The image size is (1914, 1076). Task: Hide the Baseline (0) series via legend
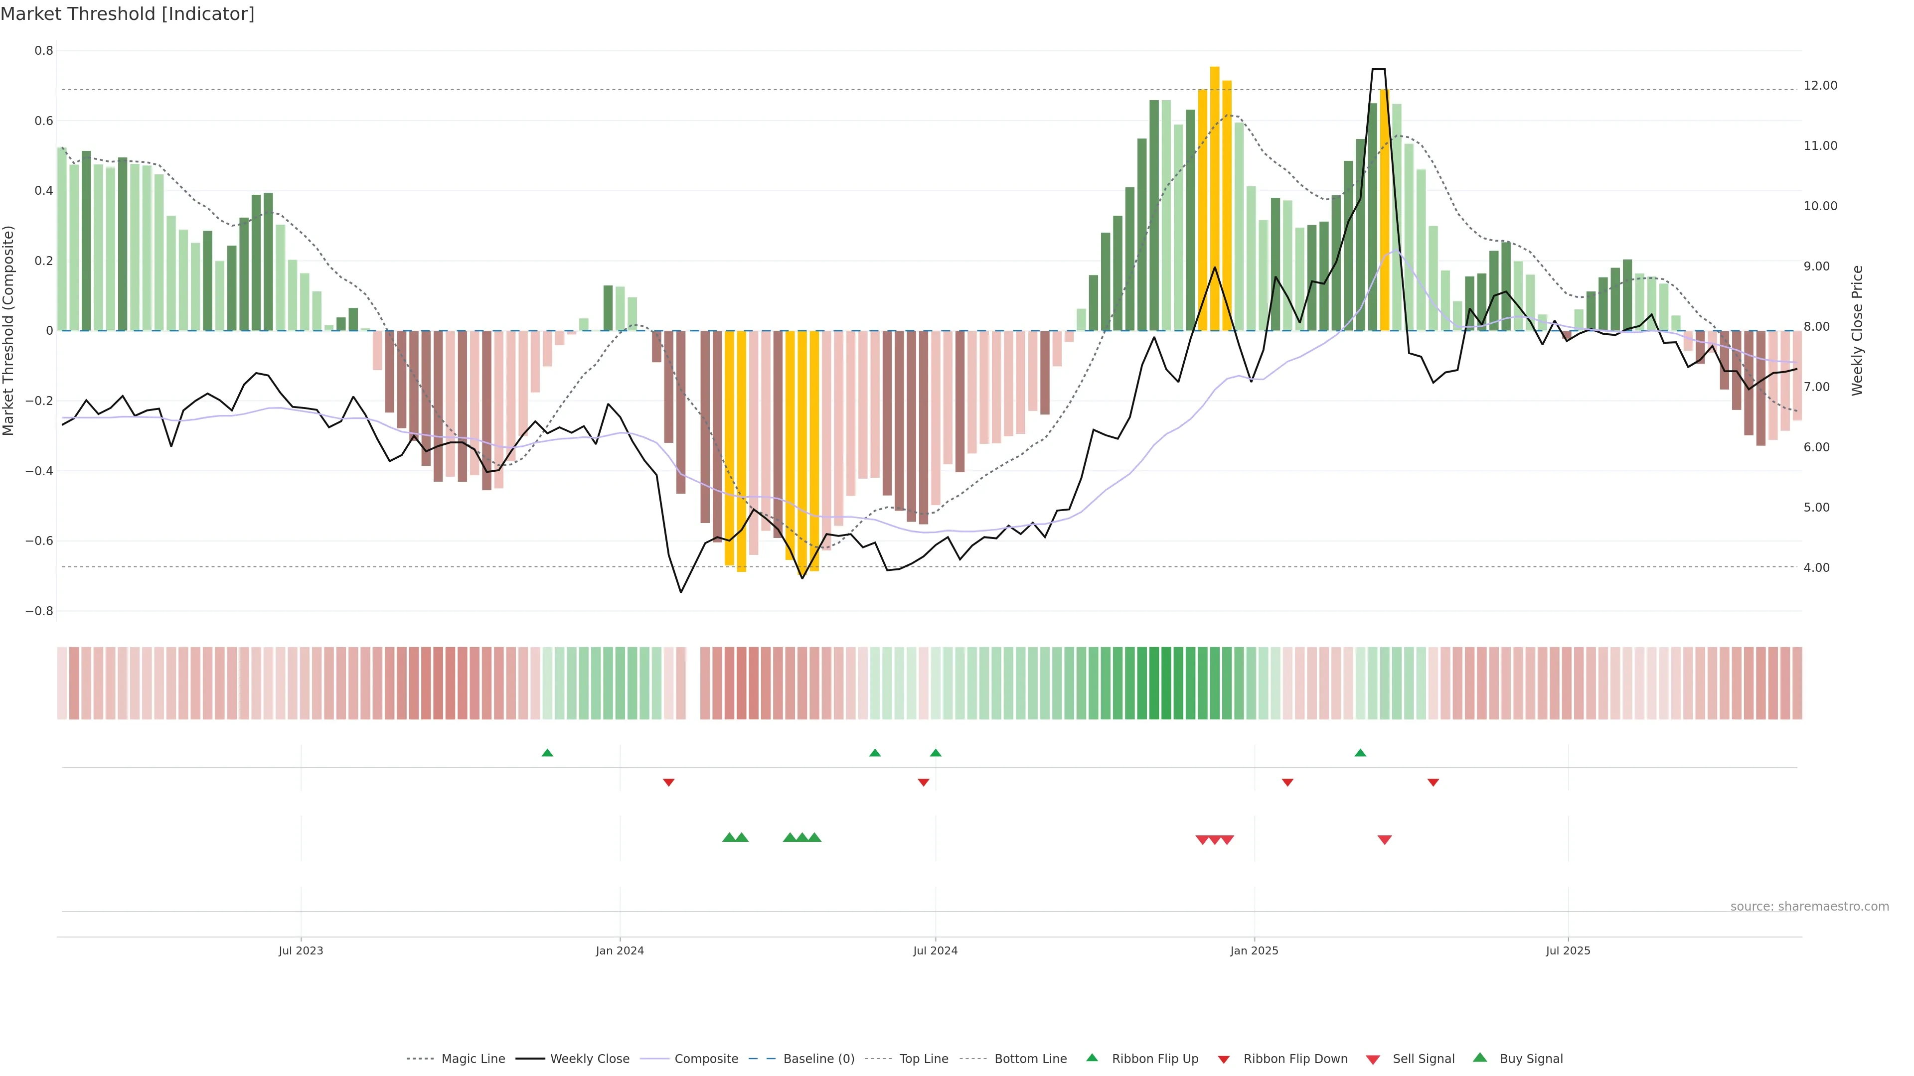tap(819, 1059)
